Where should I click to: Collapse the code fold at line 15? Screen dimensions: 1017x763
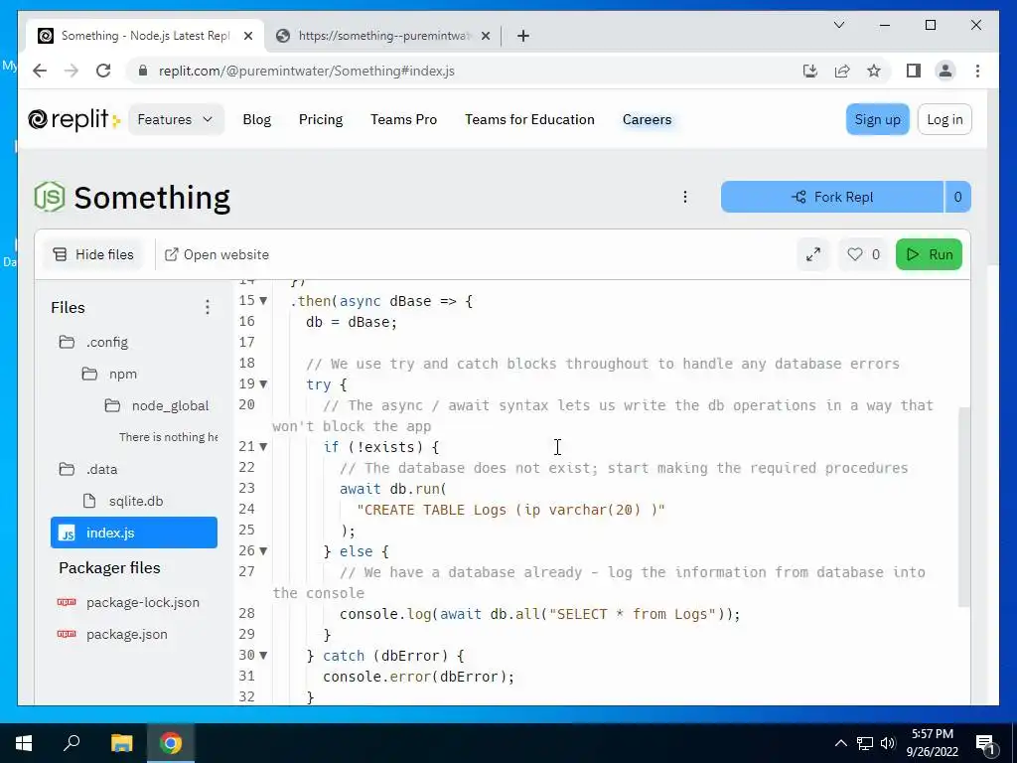coord(263,300)
